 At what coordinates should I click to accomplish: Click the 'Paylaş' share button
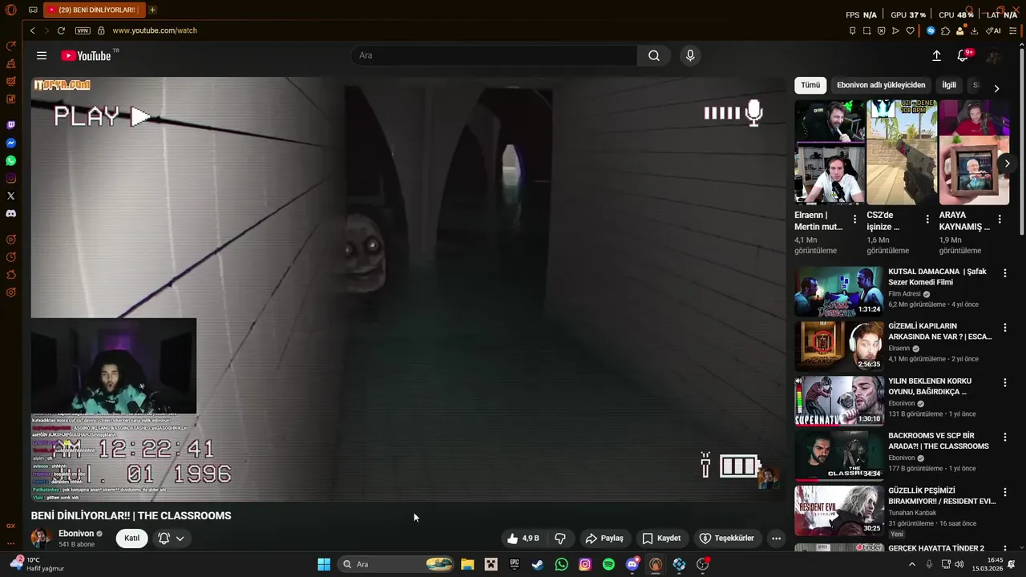604,539
